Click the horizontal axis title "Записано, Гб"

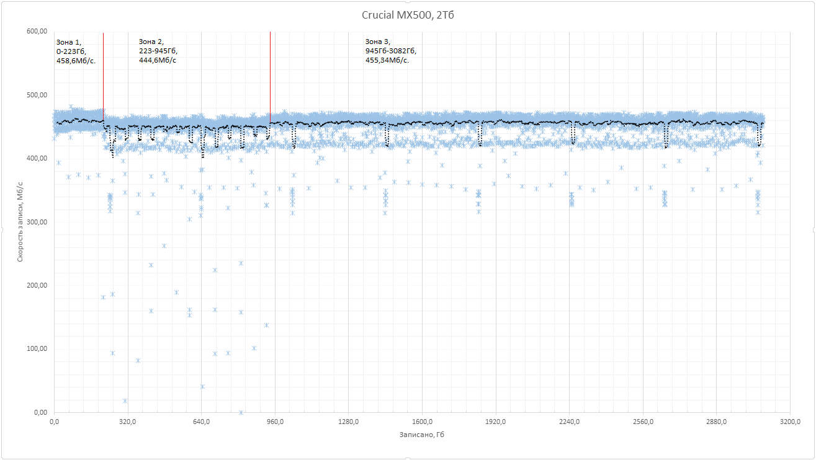[x=421, y=435]
